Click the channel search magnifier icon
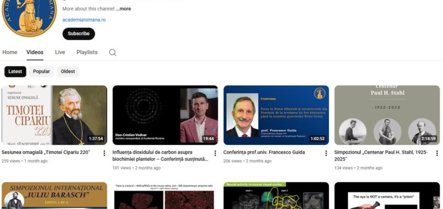Image resolution: width=443 pixels, height=209 pixels. (113, 52)
